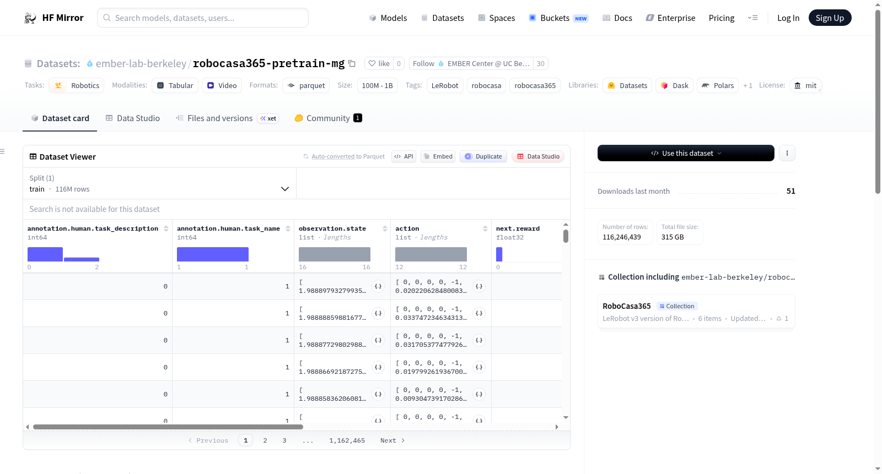The width and height of the screenshot is (882, 474).
Task: Expand the Use this dataset dropdown
Action: click(x=686, y=153)
